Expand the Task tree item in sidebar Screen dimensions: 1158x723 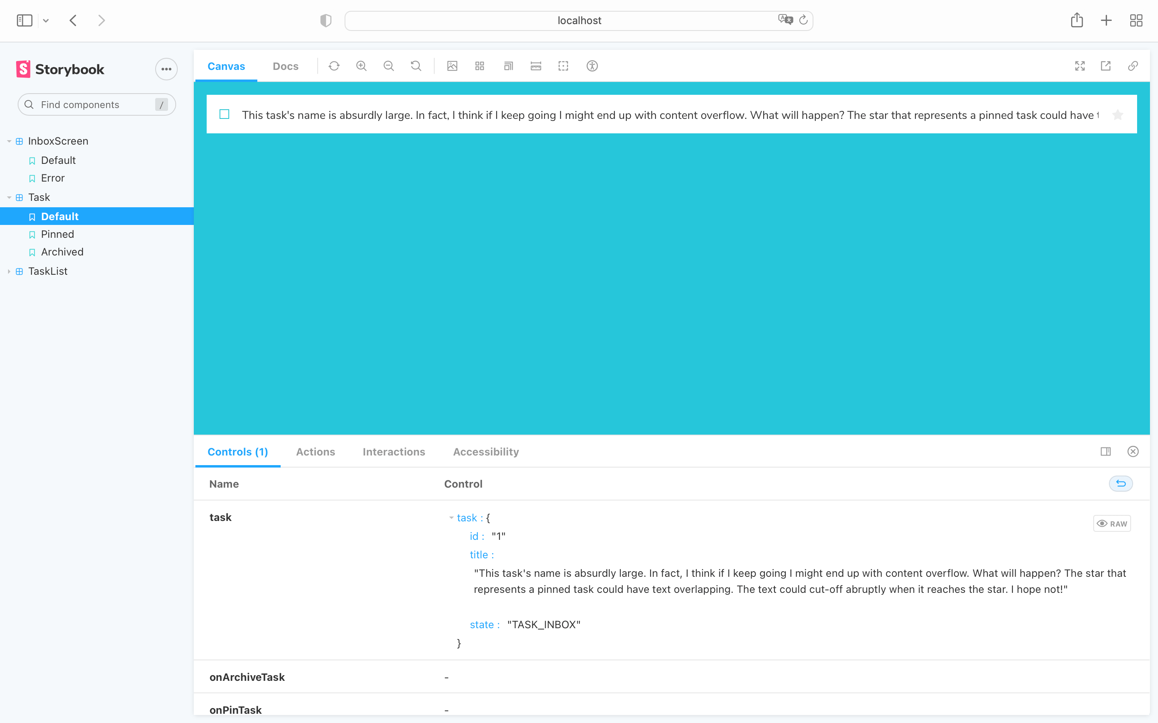(9, 197)
